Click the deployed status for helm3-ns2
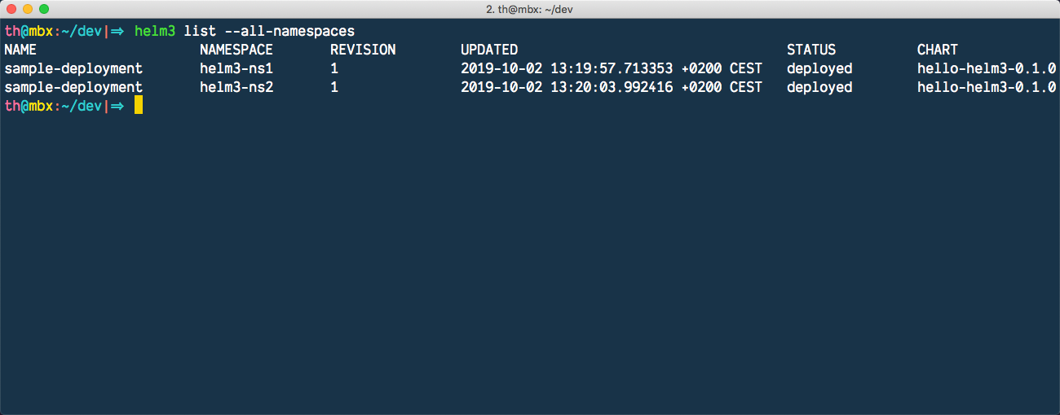 819,87
